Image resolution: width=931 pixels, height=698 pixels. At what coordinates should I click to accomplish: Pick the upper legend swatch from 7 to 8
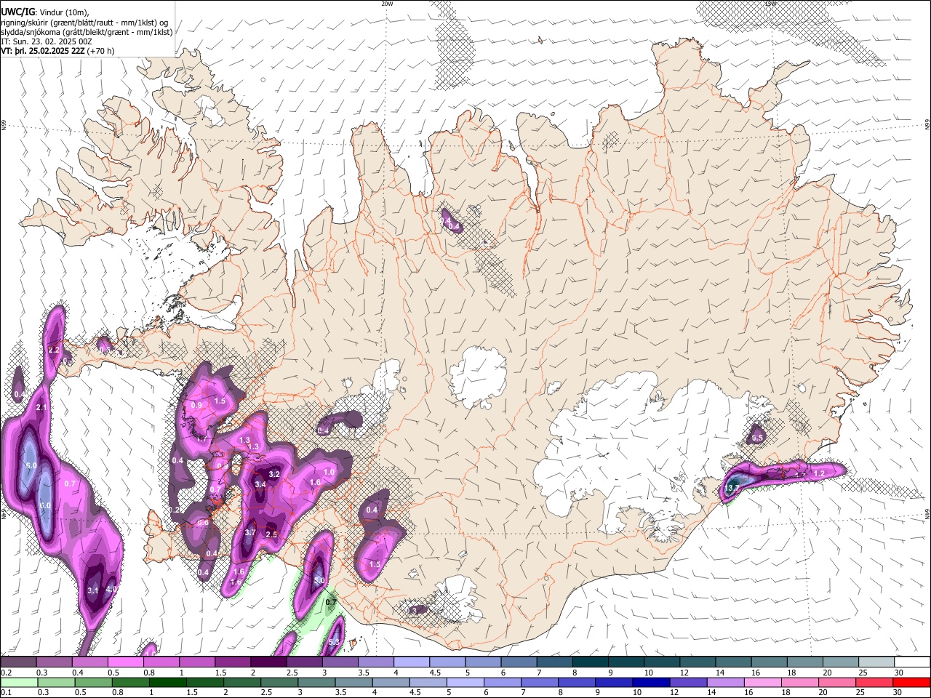click(x=555, y=662)
